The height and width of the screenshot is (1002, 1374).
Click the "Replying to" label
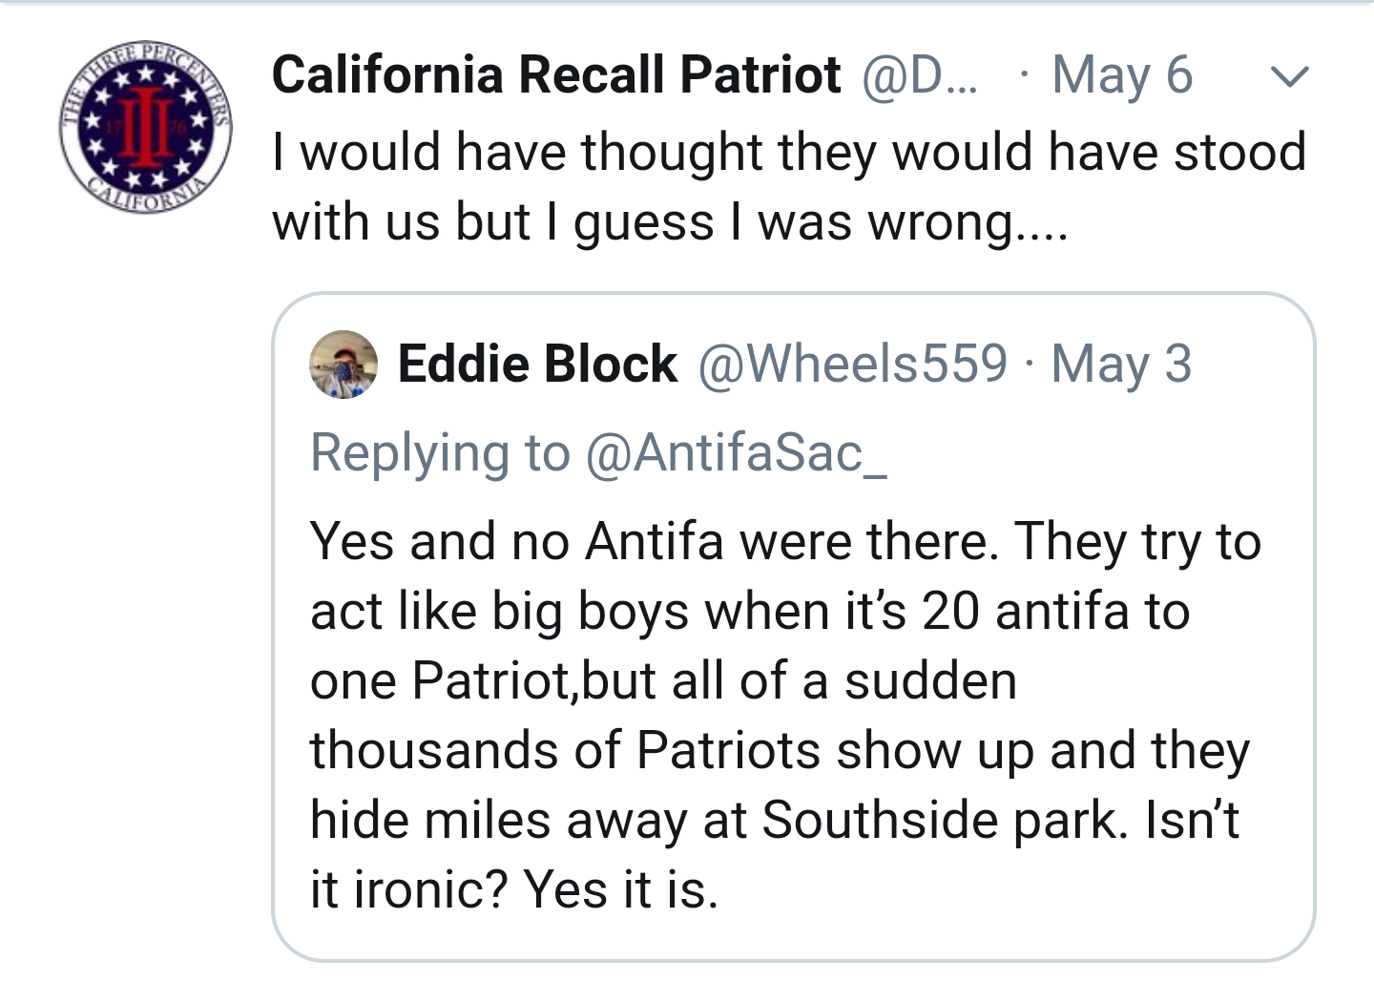tap(440, 452)
